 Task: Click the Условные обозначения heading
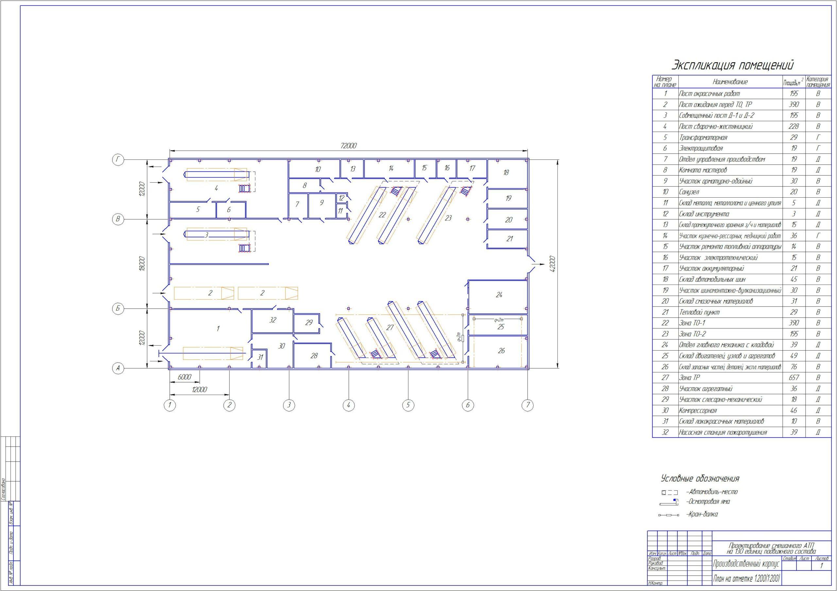click(700, 479)
